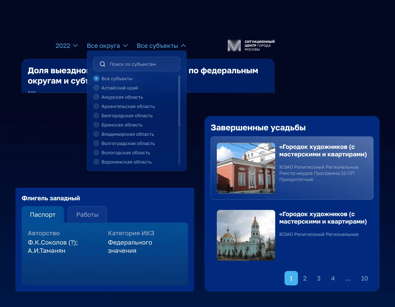
Task: Select the Паспорт tab
Action: coord(43,214)
